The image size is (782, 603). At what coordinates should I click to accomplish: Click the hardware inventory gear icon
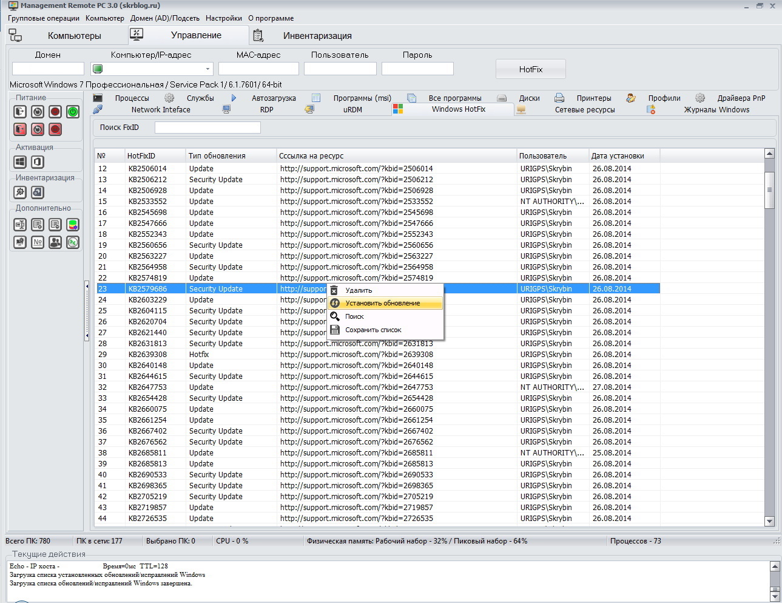(20, 192)
